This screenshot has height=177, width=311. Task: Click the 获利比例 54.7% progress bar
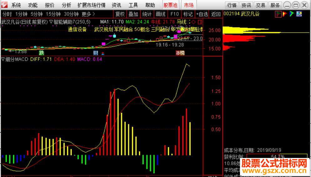click(278, 156)
